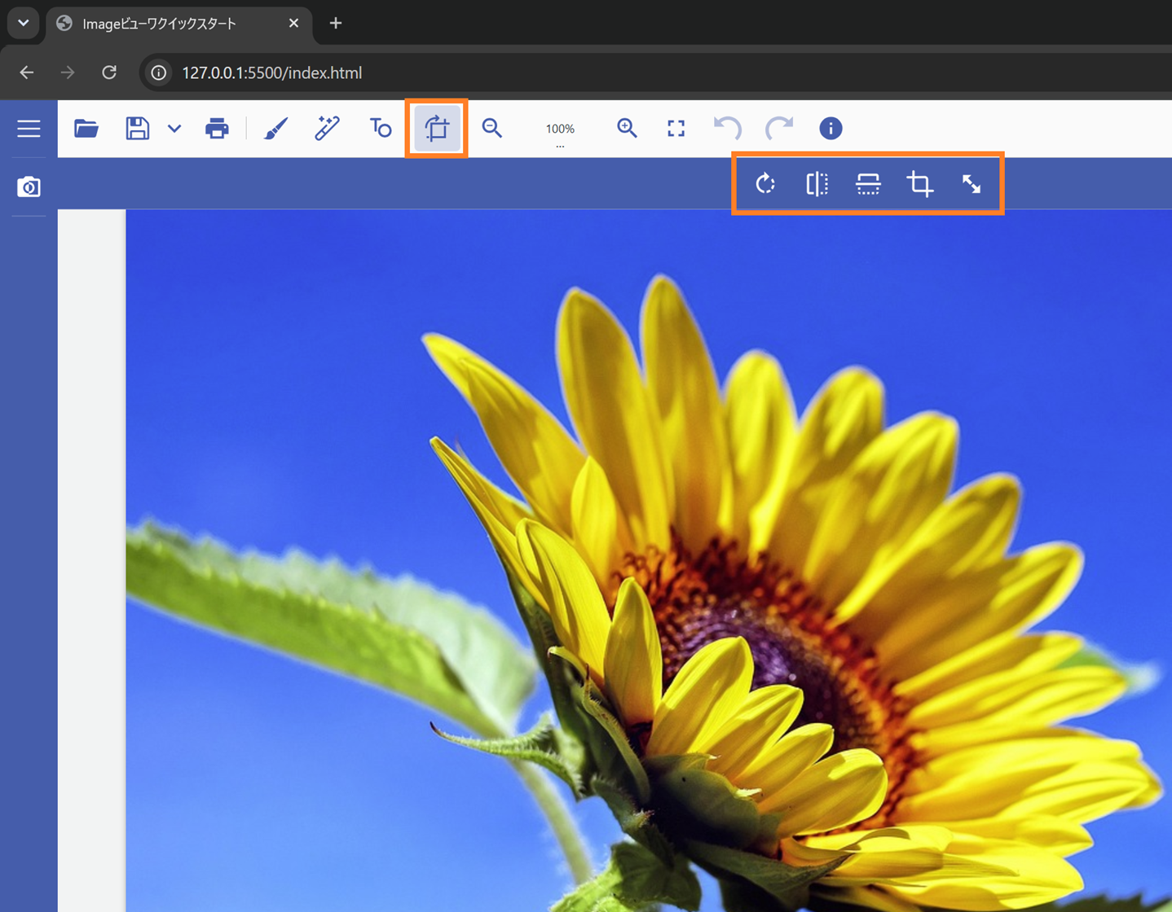Select the text and shape tool
This screenshot has height=912, width=1172.
381,128
